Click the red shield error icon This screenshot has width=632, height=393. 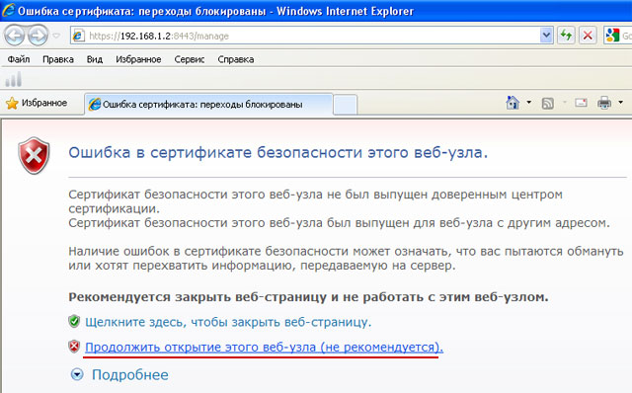(34, 156)
